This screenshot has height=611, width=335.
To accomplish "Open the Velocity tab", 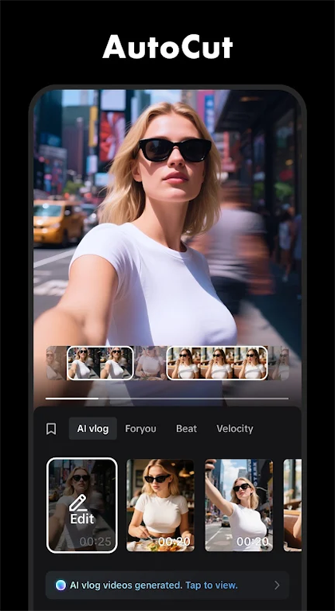I will click(x=235, y=428).
